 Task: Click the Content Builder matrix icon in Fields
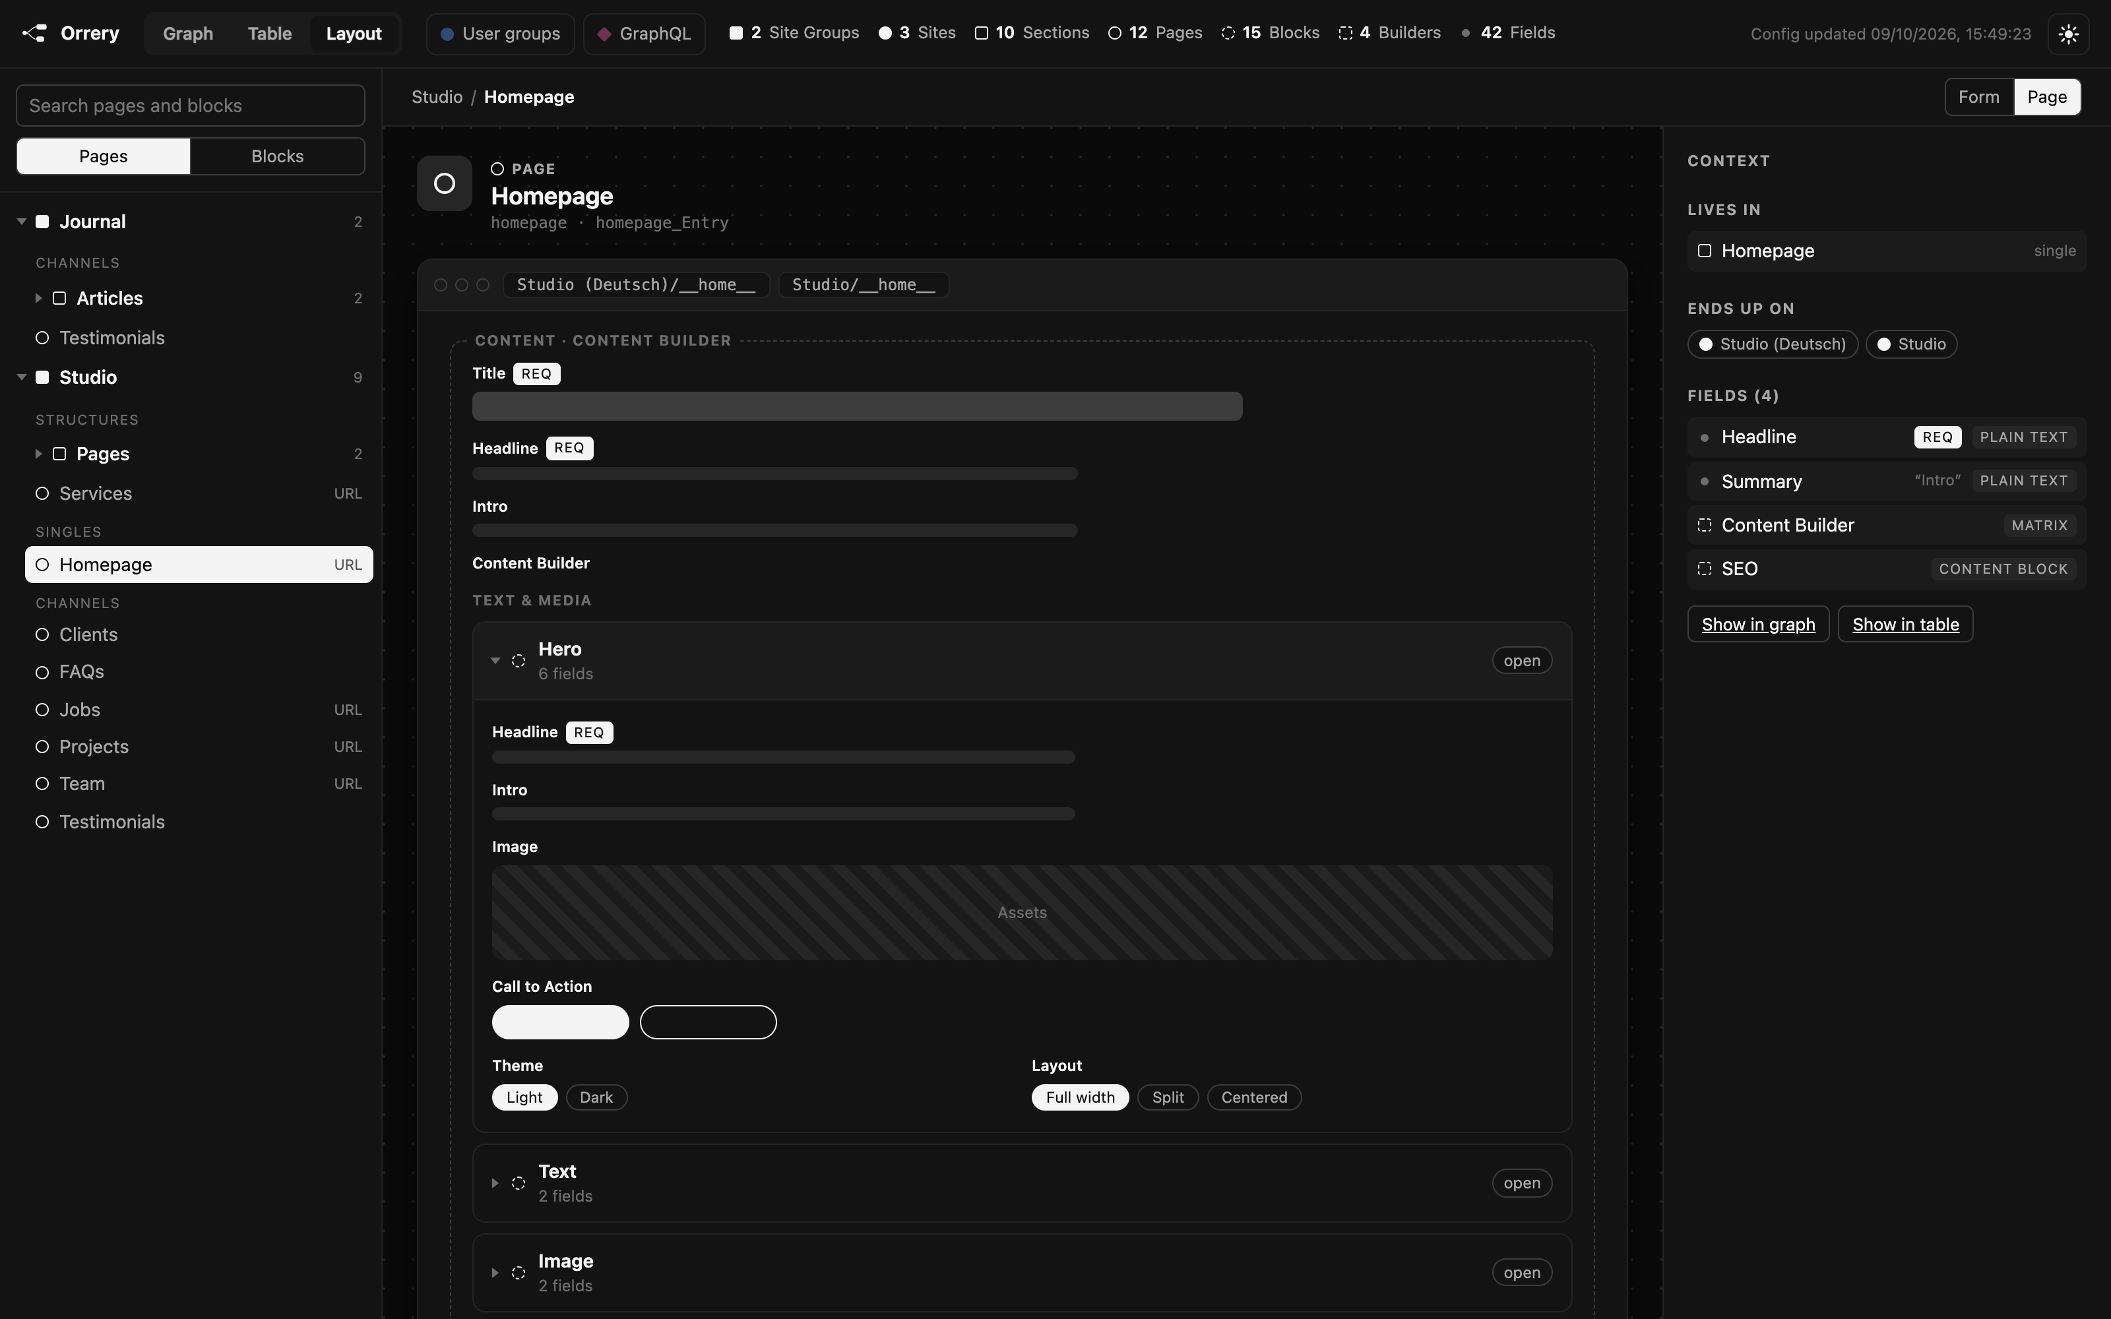click(x=1705, y=525)
